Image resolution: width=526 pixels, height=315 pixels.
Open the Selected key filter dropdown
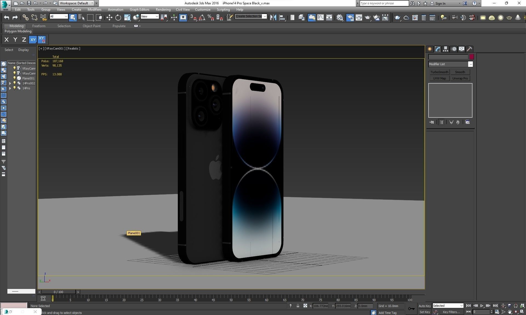pyautogui.click(x=448, y=306)
